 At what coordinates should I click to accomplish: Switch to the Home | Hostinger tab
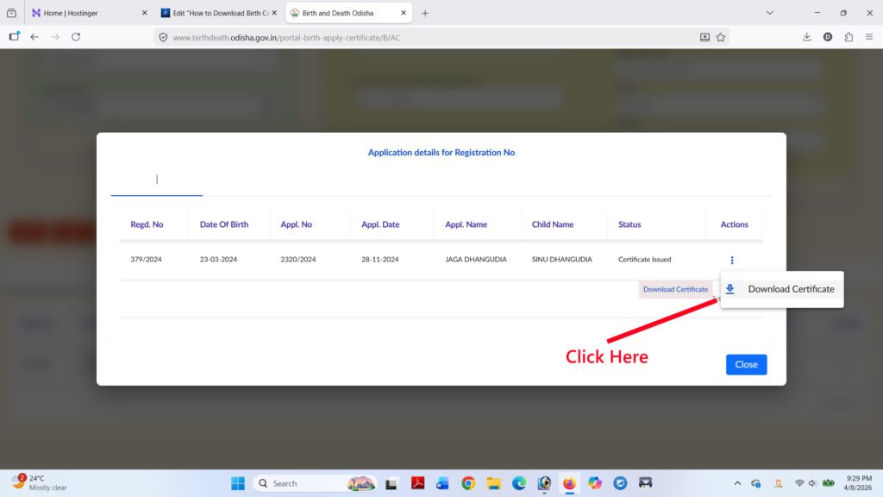coord(86,13)
